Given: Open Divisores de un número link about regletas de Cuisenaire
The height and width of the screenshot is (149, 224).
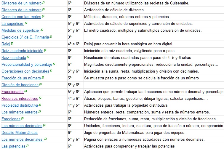Looking at the screenshot, I should coord(21,3).
